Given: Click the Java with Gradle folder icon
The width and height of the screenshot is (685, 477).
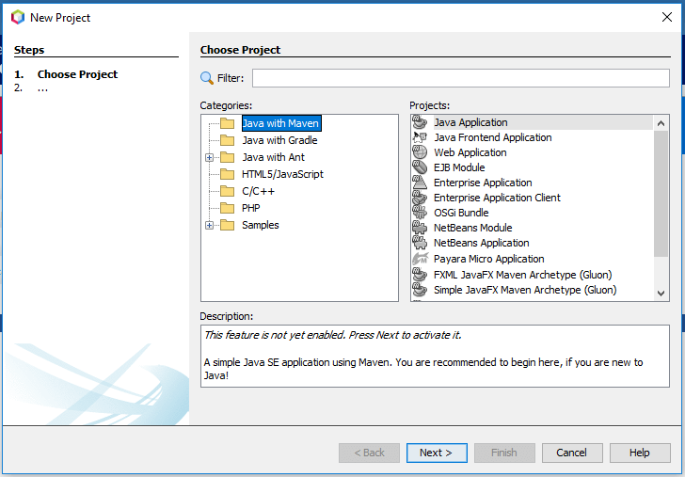Looking at the screenshot, I should tap(227, 140).
